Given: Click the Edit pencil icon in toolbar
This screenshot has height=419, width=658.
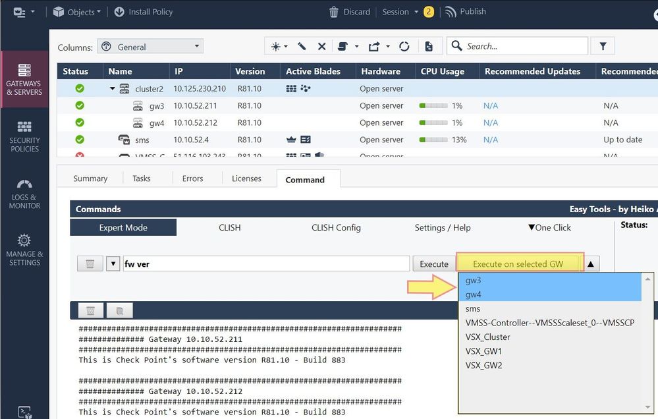Looking at the screenshot, I should pos(302,46).
